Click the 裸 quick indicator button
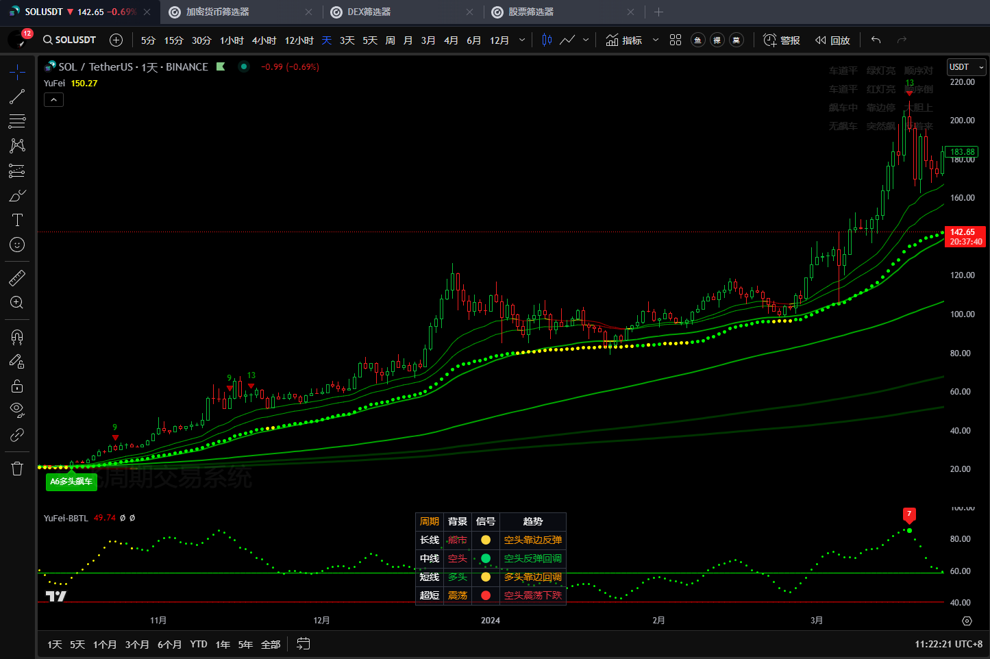Viewport: 990px width, 659px height. (717, 40)
